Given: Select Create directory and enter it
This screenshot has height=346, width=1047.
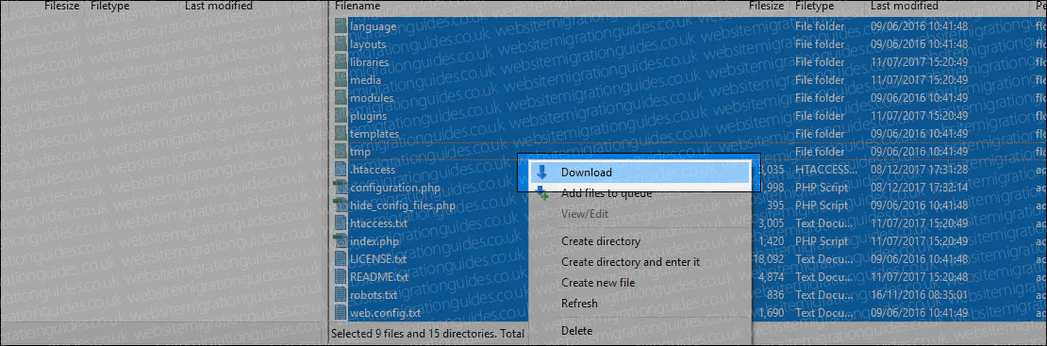Looking at the screenshot, I should coord(630,262).
